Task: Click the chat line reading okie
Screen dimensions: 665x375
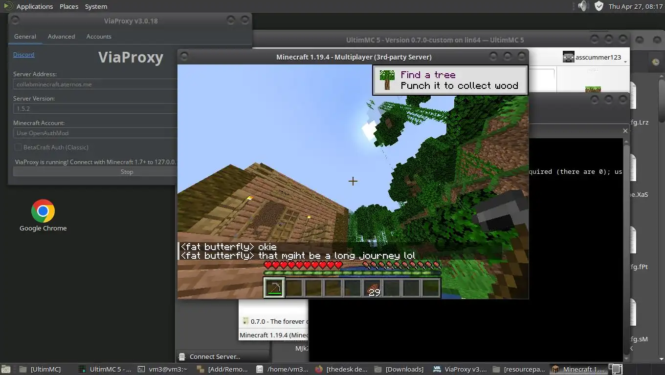Action: 228,247
